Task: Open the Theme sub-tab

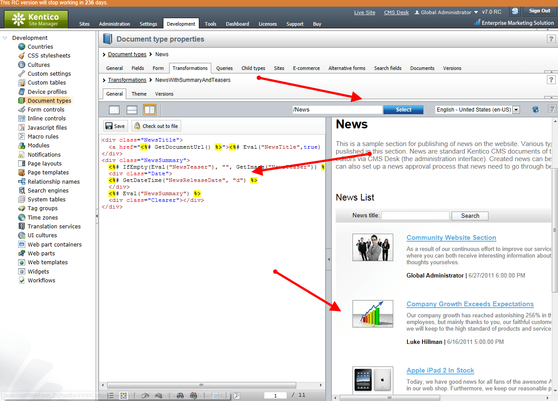Action: 139,94
